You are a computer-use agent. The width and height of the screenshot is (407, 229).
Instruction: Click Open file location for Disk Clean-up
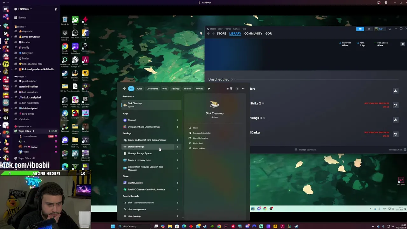200,138
